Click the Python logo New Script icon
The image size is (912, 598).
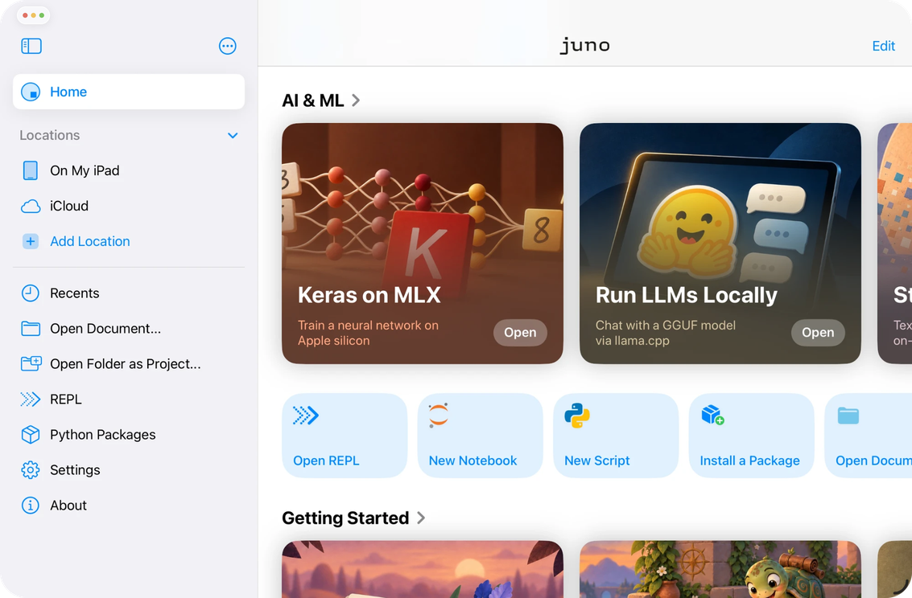click(x=577, y=415)
